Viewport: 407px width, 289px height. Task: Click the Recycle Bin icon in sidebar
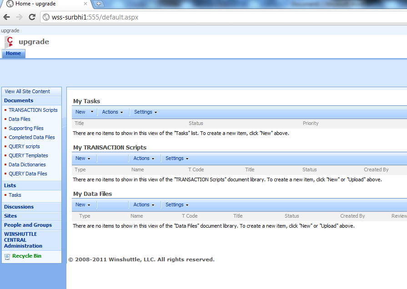coord(7,256)
